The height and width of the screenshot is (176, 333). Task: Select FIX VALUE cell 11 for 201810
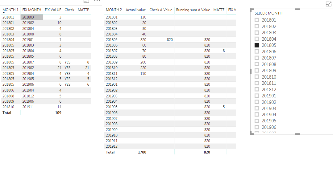59,107
